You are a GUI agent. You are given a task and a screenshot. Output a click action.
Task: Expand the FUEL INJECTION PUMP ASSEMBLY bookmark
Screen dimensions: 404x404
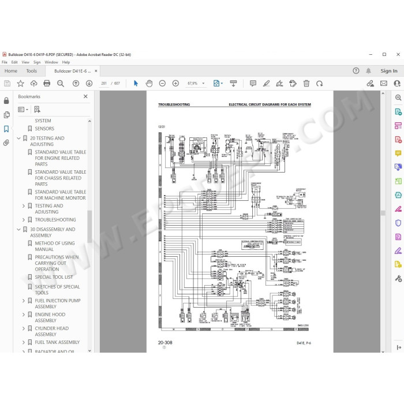(x=24, y=301)
